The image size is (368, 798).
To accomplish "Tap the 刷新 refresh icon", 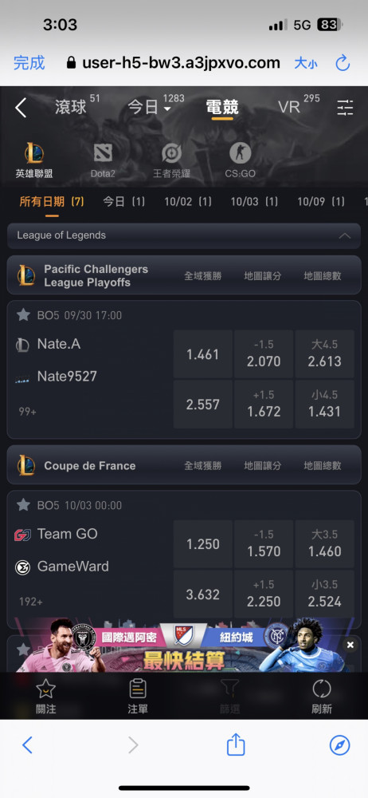I will [x=322, y=689].
